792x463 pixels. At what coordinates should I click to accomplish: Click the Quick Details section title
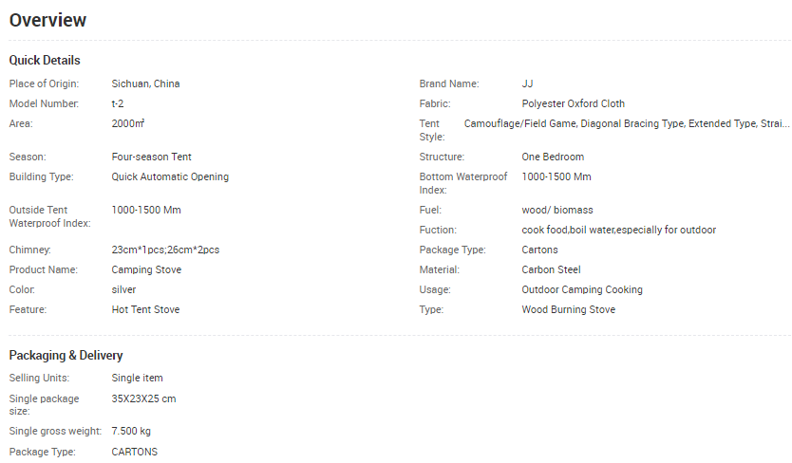[x=45, y=61]
